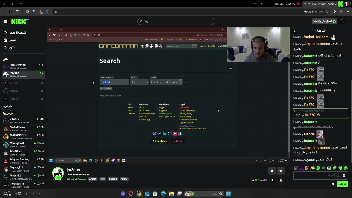This screenshot has width=352, height=198.
Task: Click wyara username in chat
Action: [x=309, y=160]
